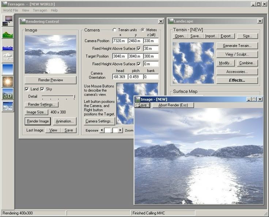Select the Terrain units radio button
Image resolution: width=269 pixels, height=217 pixels.
[x=114, y=30]
